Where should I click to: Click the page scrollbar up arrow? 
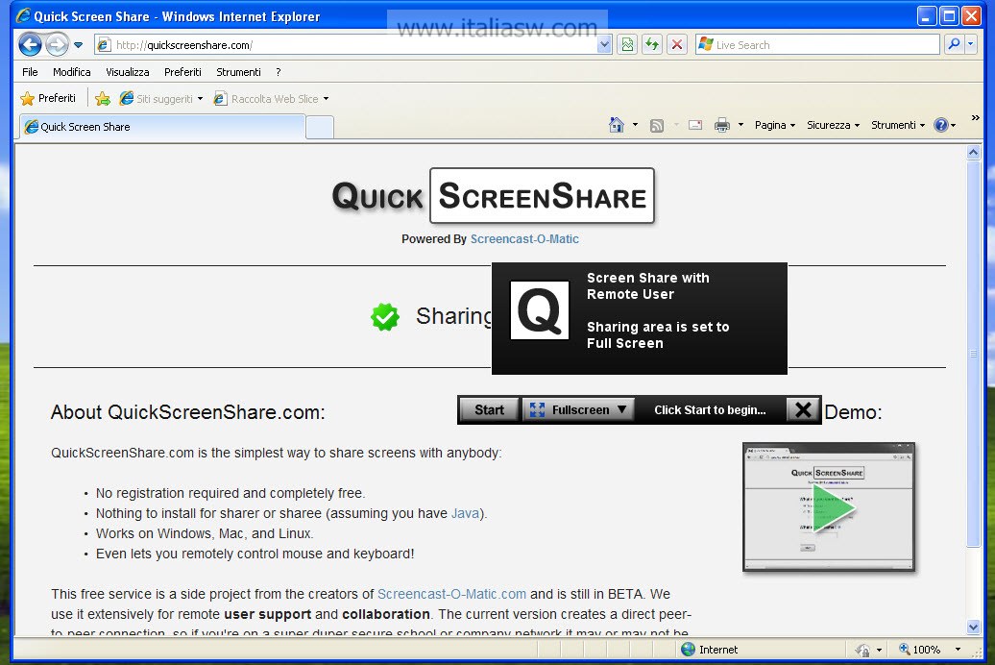(974, 153)
